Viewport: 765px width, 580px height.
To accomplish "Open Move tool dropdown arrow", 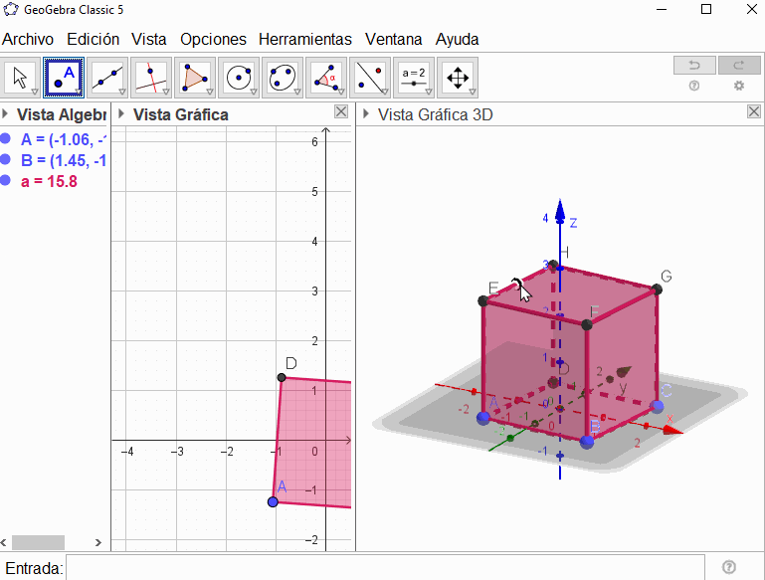I will 35,92.
